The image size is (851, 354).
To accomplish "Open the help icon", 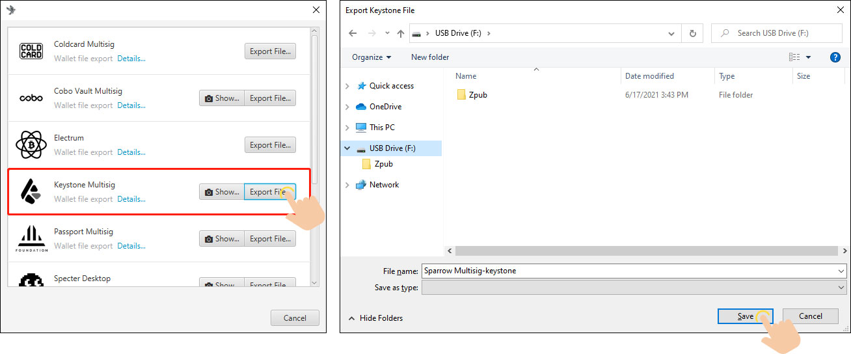I will (x=835, y=57).
